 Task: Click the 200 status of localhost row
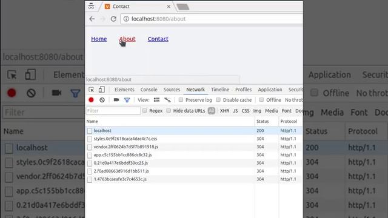(260, 131)
